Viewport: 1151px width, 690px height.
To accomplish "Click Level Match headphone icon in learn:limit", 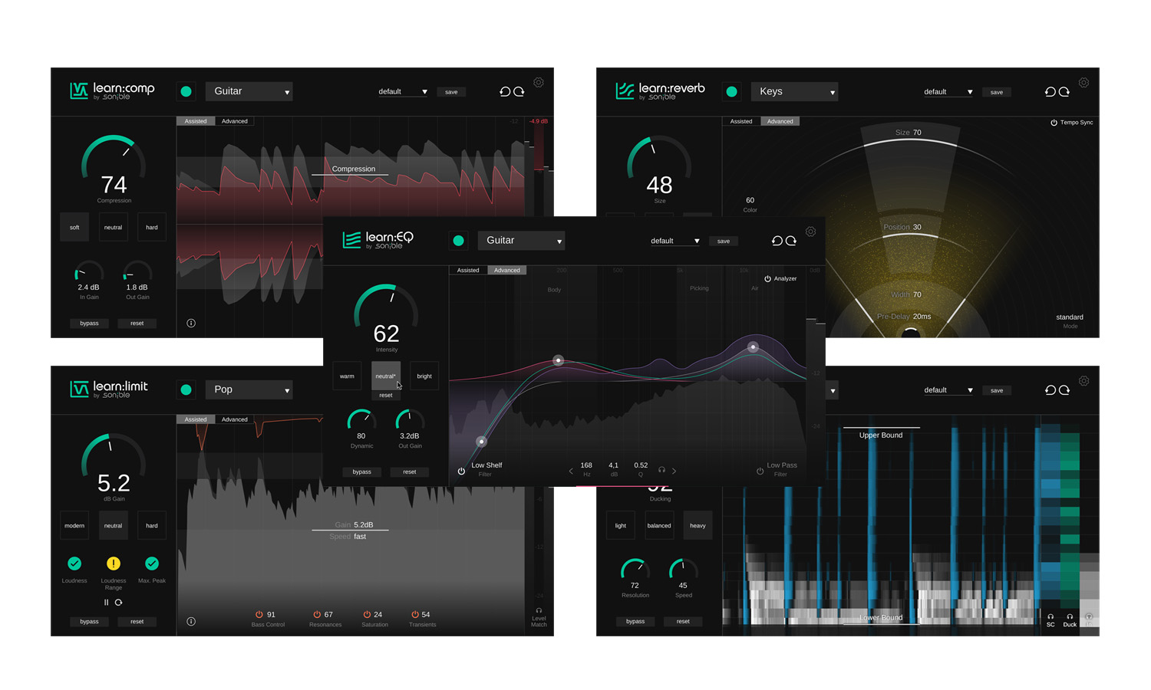I will 539,610.
